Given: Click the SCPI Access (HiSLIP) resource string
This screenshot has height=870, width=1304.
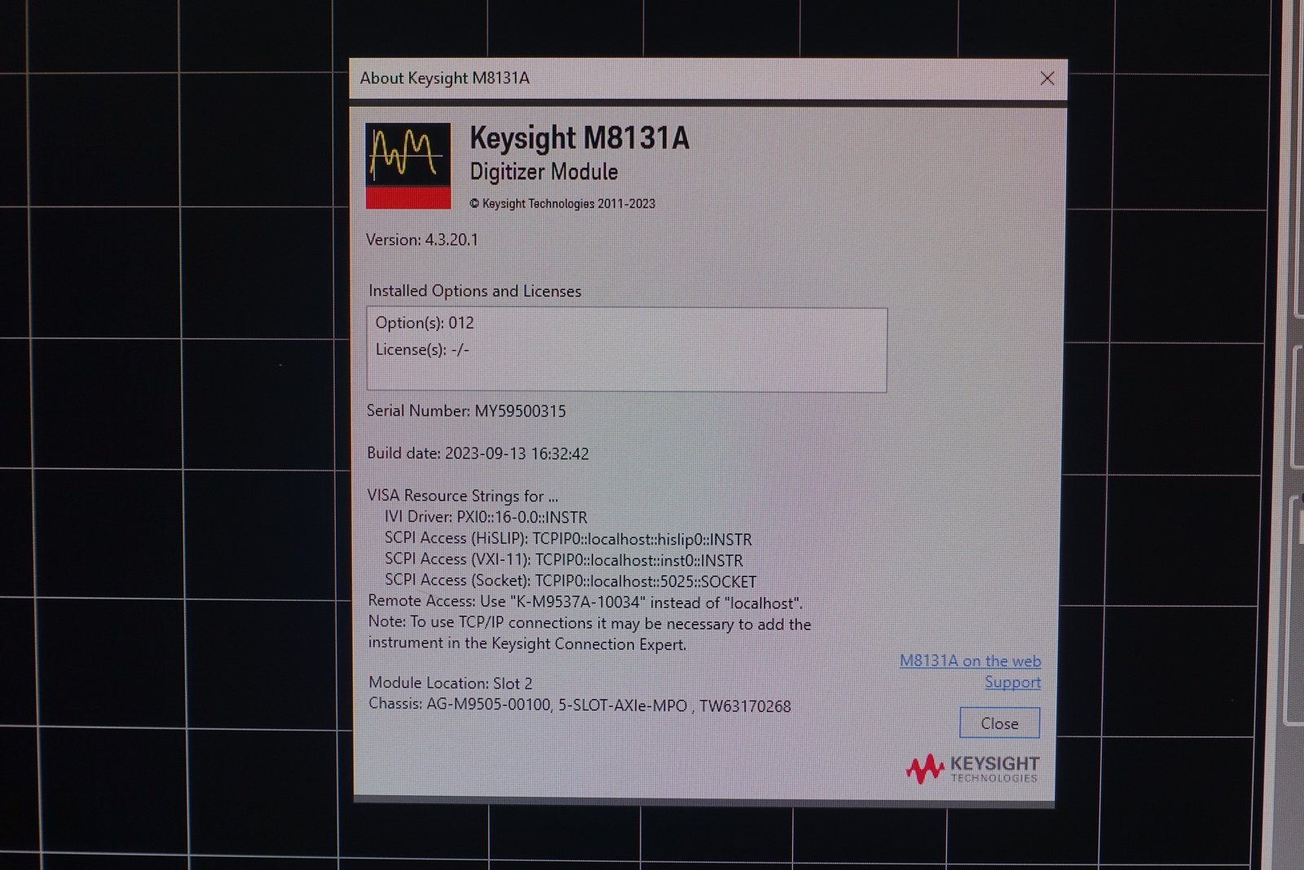Looking at the screenshot, I should 568,539.
